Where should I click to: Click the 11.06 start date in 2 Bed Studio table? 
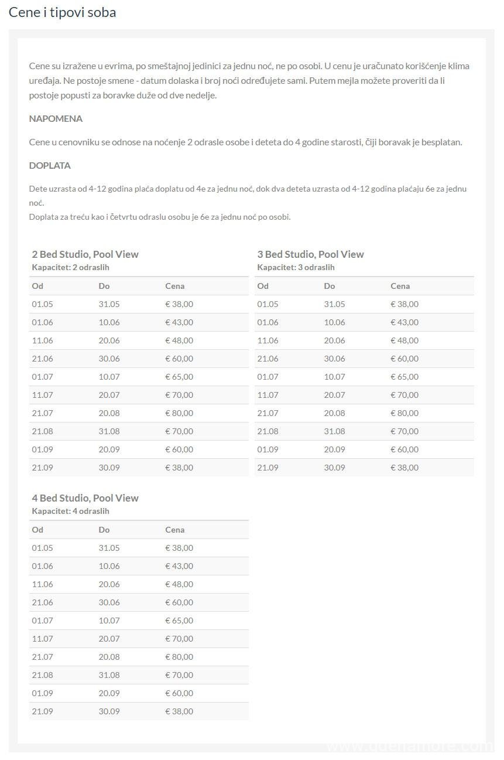coord(42,340)
